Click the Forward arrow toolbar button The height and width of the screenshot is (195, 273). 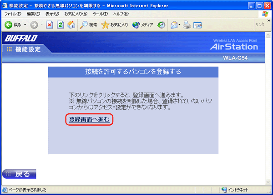[34, 24]
